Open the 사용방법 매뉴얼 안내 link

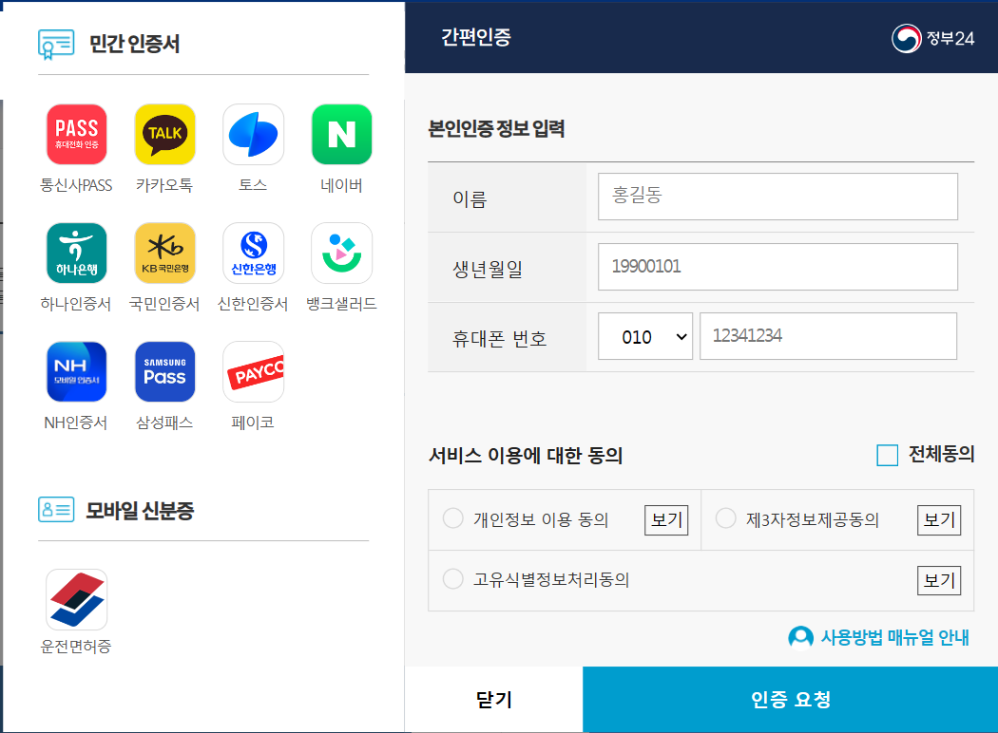(x=894, y=638)
